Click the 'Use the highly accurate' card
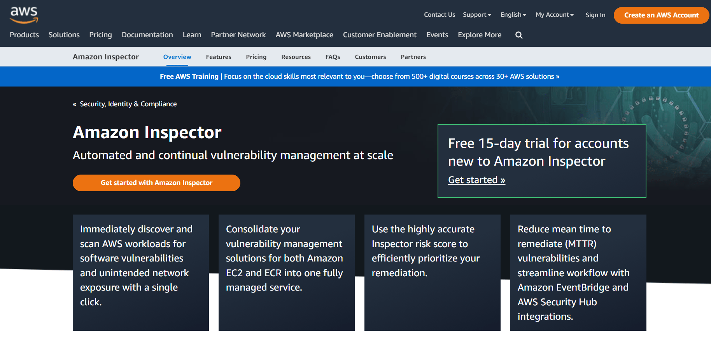711x348 pixels. 433,273
